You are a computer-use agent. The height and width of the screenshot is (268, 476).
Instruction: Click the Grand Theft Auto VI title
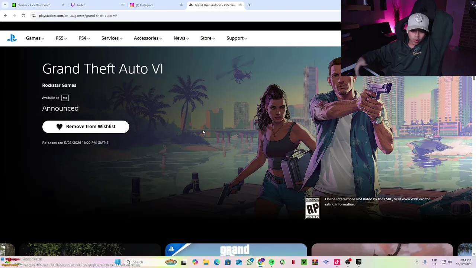(x=103, y=69)
